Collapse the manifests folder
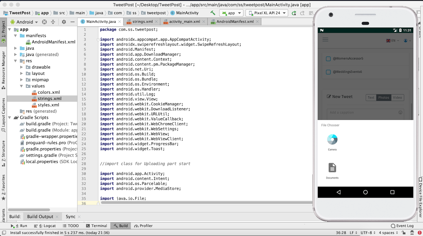 pyautogui.click(x=15, y=36)
